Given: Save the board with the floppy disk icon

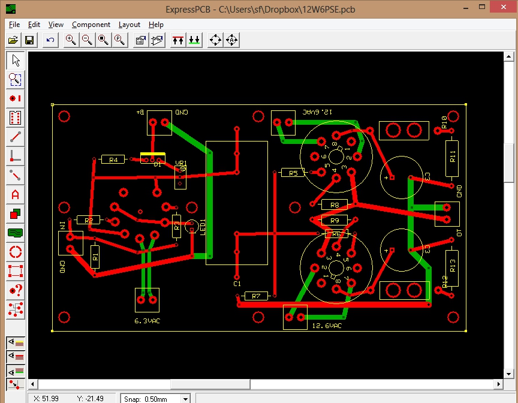Looking at the screenshot, I should click(x=29, y=40).
